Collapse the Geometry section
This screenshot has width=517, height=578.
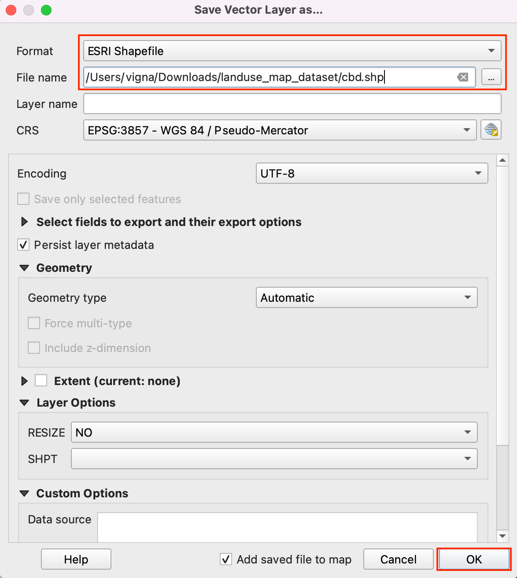point(25,268)
